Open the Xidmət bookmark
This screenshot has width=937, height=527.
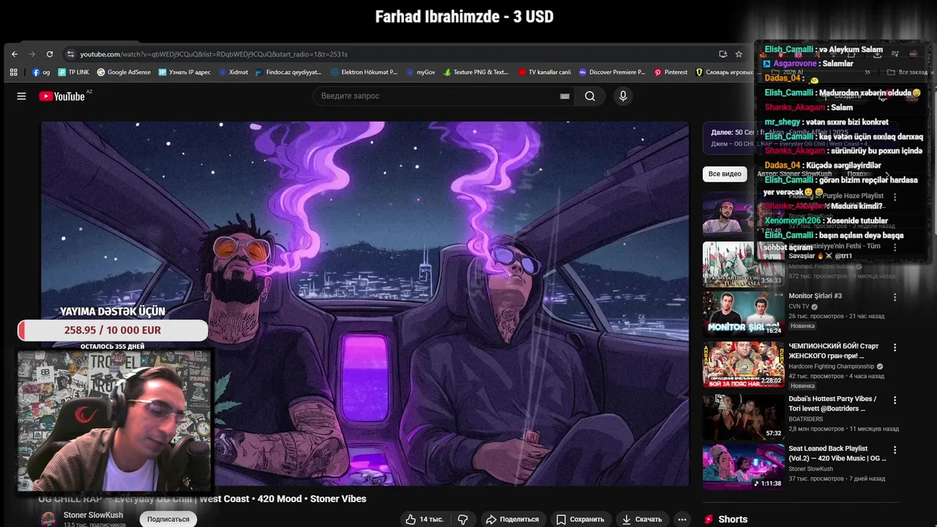tap(234, 72)
